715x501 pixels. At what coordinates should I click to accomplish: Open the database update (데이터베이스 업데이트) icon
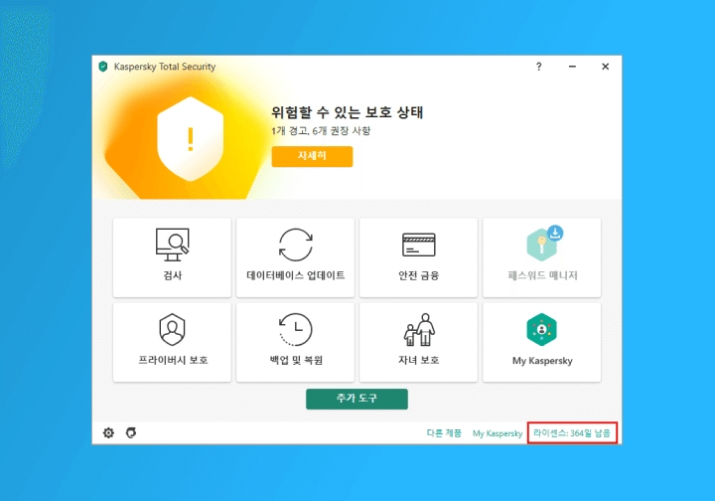[295, 244]
